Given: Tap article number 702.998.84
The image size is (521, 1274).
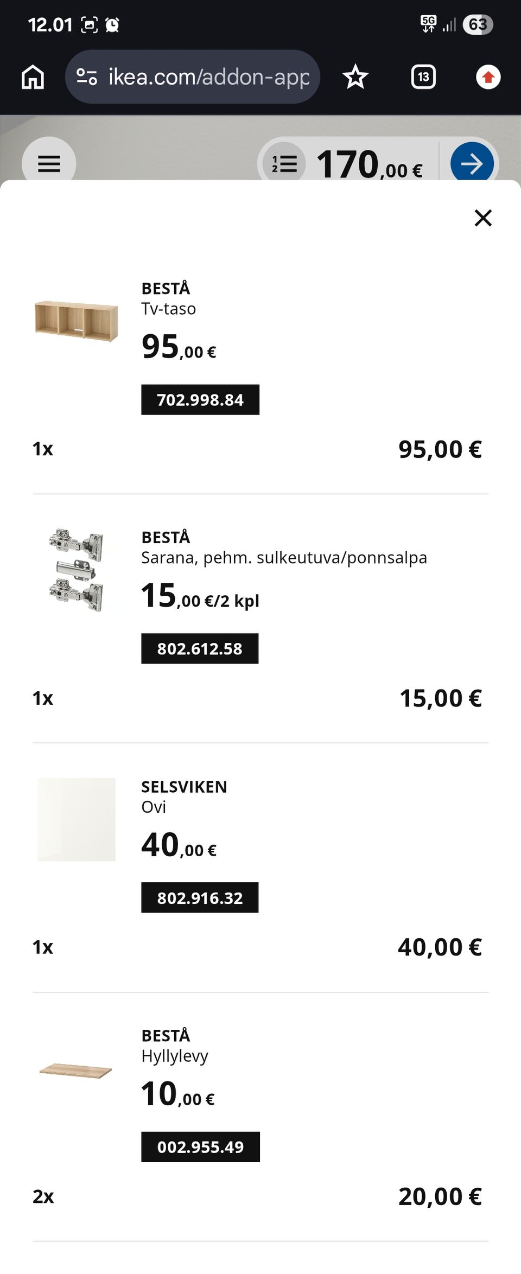Looking at the screenshot, I should point(200,400).
